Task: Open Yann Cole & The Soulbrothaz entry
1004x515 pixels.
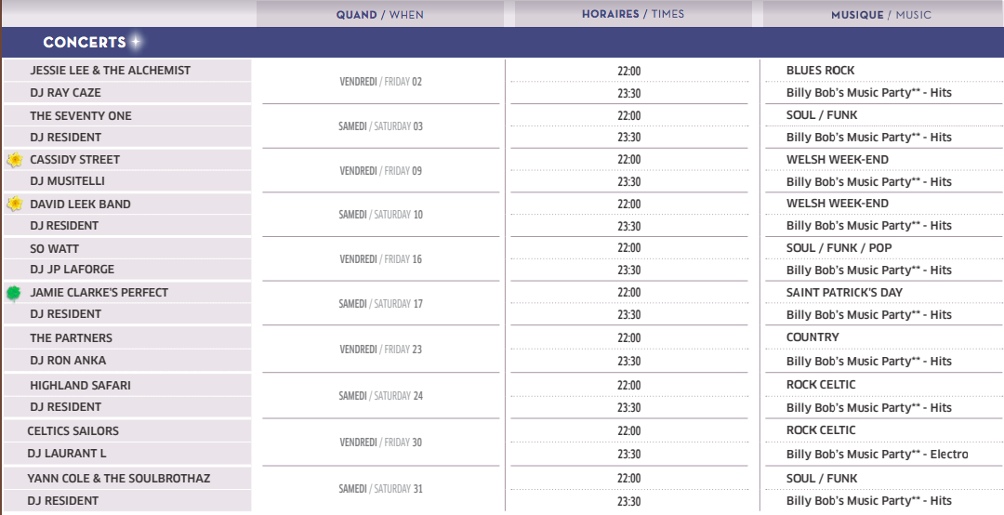Action: click(x=126, y=479)
